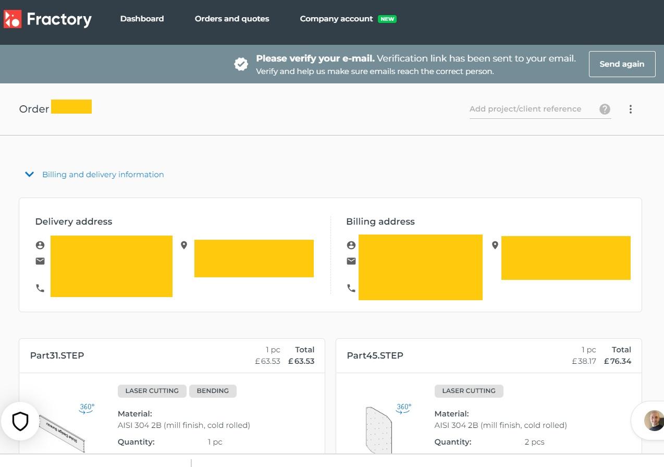
Task: Open the three-dot order options menu
Action: click(630, 109)
